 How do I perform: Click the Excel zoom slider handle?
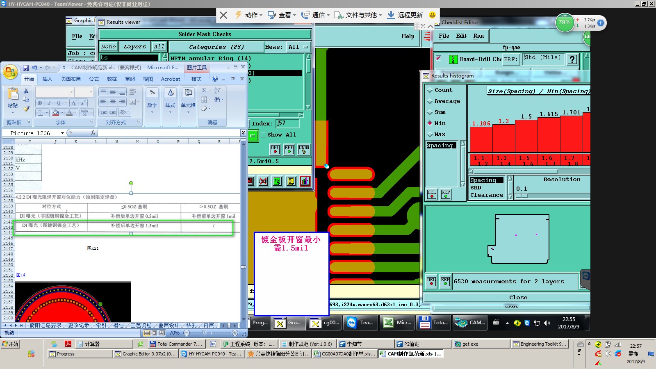pyautogui.click(x=204, y=333)
